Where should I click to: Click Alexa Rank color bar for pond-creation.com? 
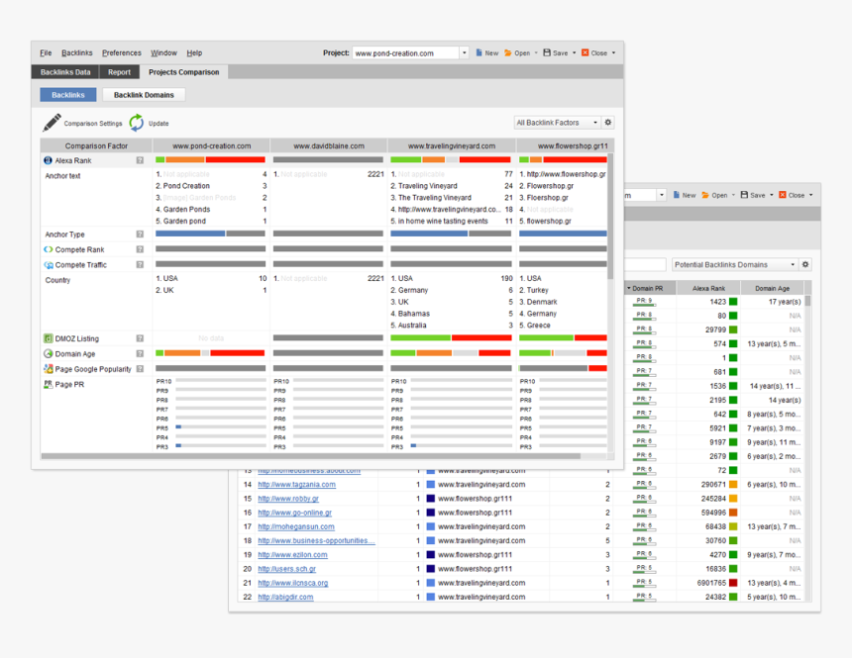[x=210, y=159]
